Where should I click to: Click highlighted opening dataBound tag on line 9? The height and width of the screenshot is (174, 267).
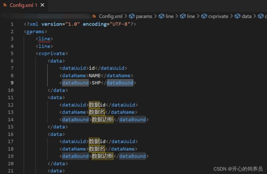(75, 83)
